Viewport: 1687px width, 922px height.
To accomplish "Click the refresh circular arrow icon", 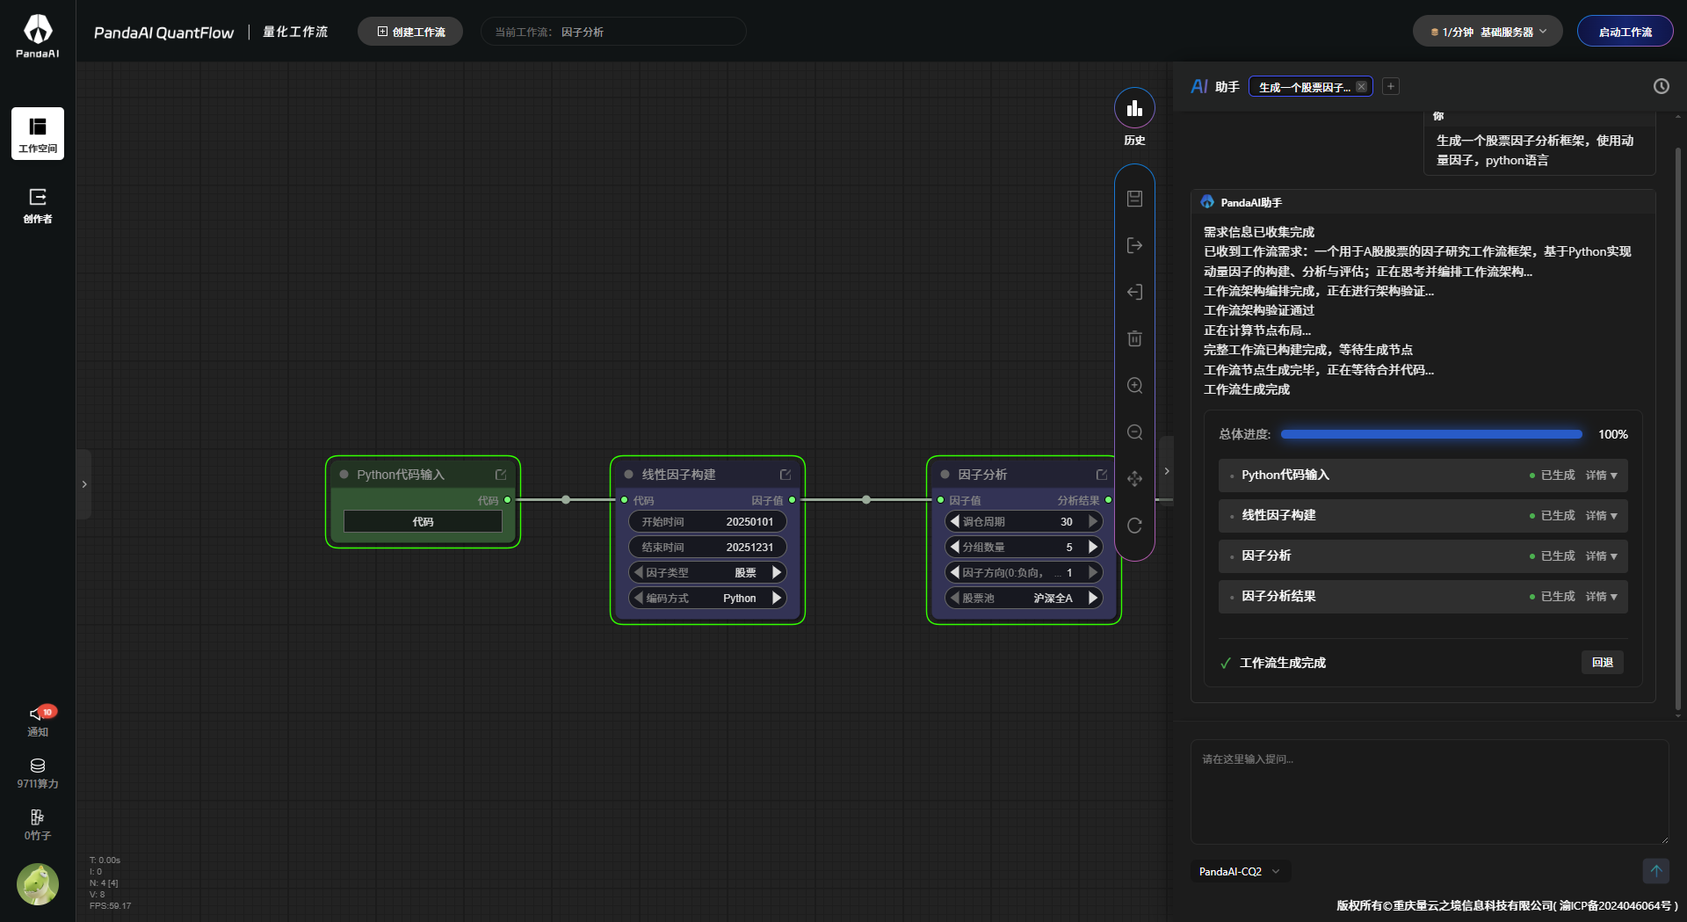I will [x=1134, y=525].
